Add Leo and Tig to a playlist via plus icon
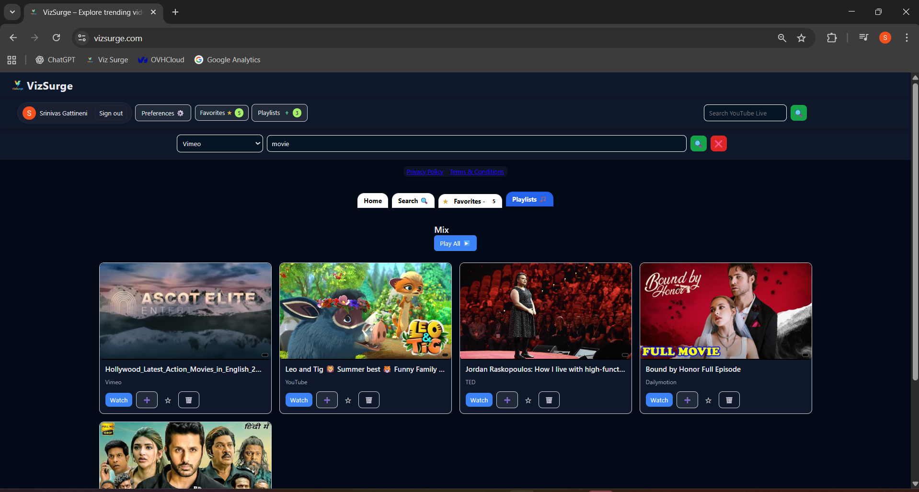 (327, 400)
